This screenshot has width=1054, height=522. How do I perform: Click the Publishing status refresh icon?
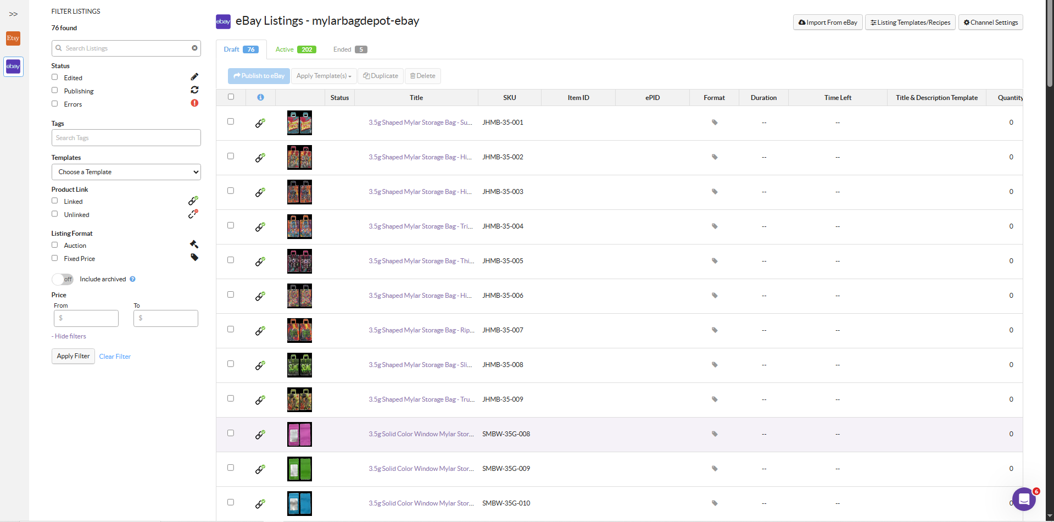[x=194, y=90]
